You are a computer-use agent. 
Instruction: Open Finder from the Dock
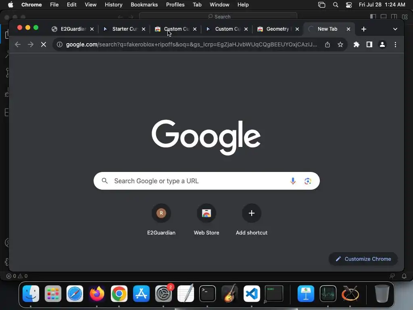click(x=31, y=293)
